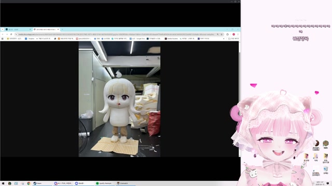Click the browser forward arrow
Image resolution: width=332 pixels, height=186 pixels.
click(x=7, y=35)
